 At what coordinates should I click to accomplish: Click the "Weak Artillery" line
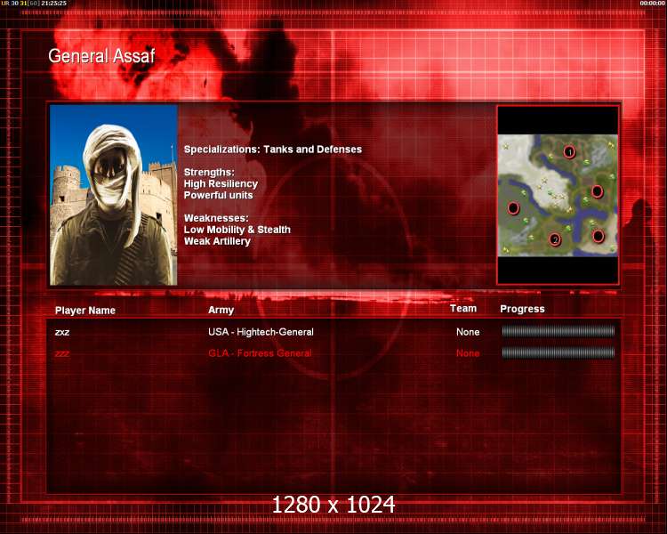pos(217,241)
